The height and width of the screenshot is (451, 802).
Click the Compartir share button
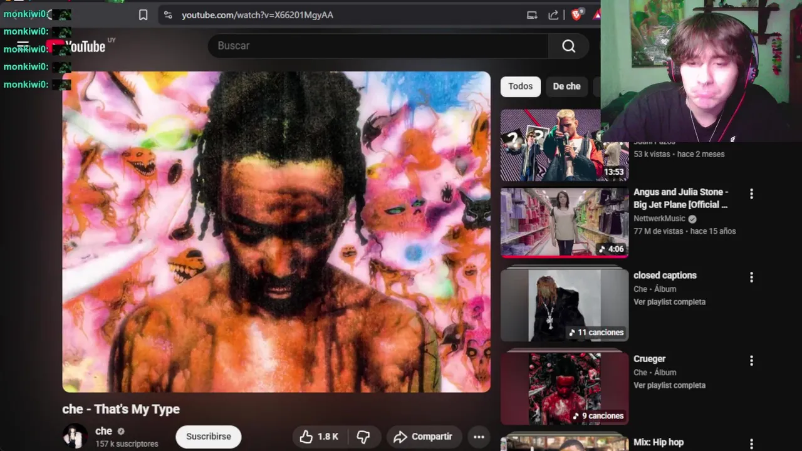click(x=423, y=437)
